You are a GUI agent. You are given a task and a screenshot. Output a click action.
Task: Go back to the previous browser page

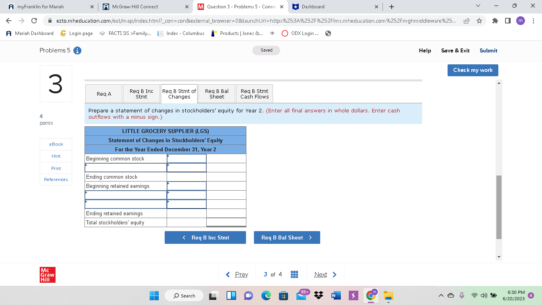coord(9,21)
